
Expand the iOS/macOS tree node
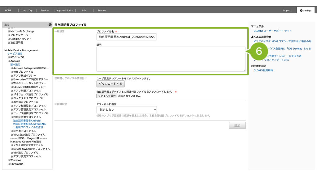point(9,57)
